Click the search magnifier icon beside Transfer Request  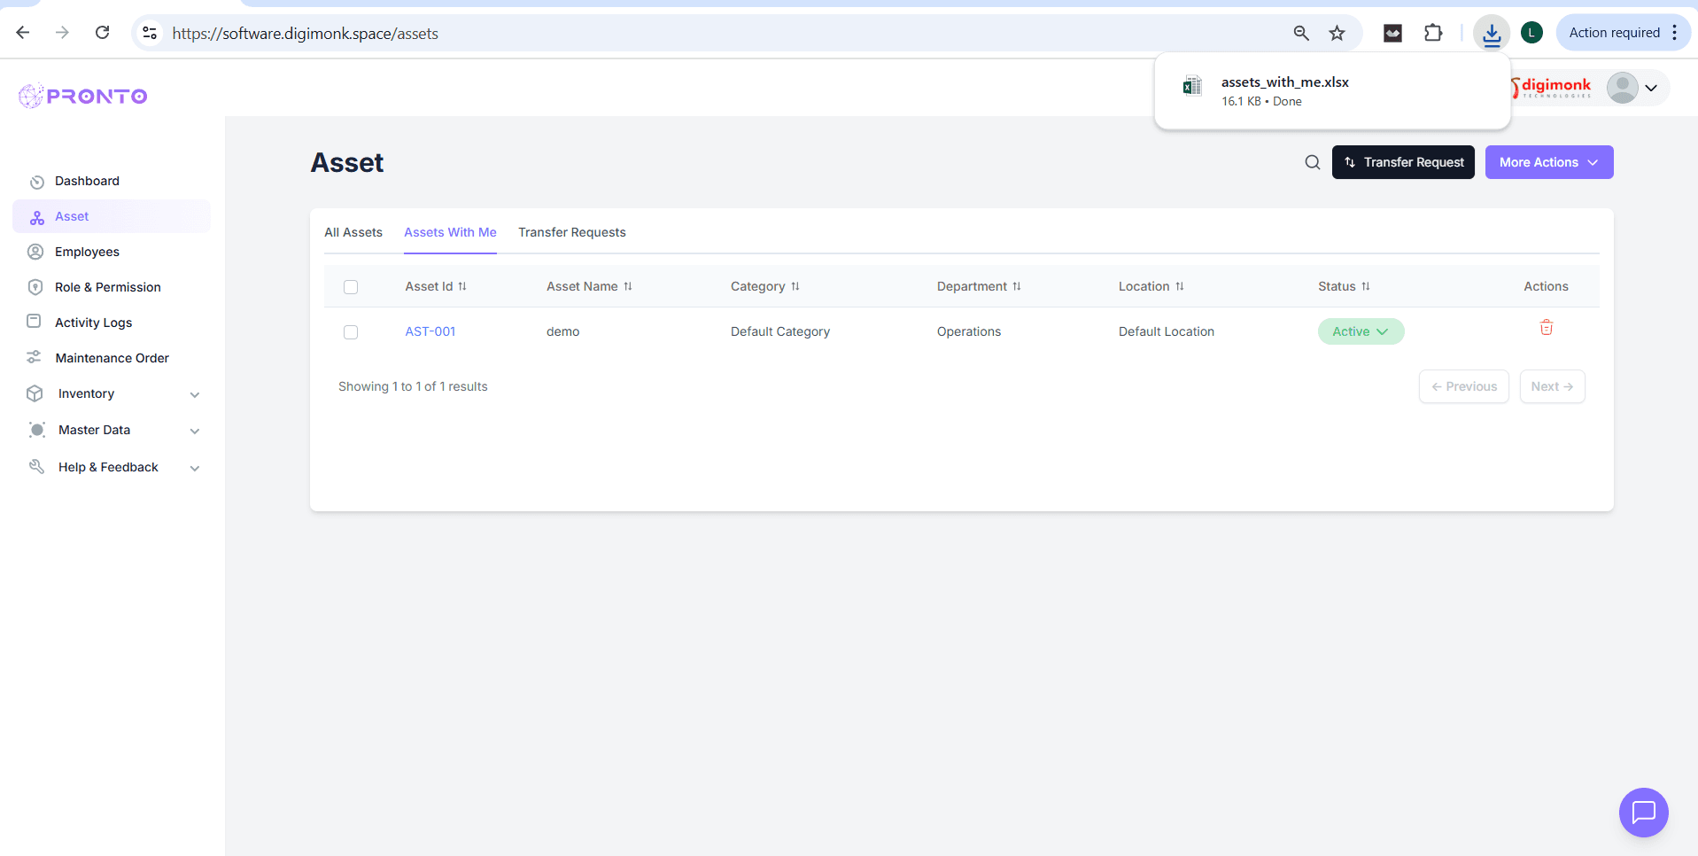pyautogui.click(x=1312, y=162)
